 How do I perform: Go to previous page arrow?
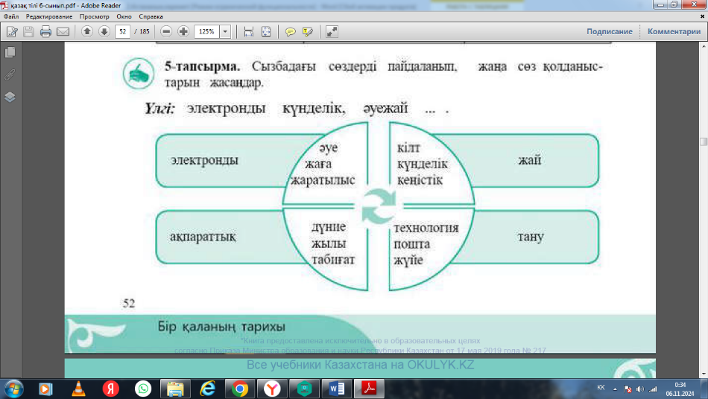[87, 31]
